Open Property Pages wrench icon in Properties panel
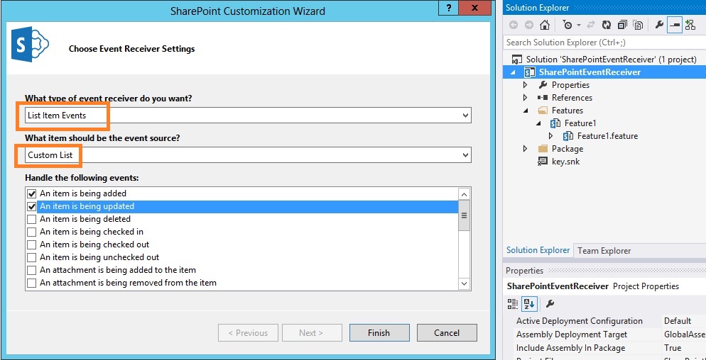 [550, 304]
